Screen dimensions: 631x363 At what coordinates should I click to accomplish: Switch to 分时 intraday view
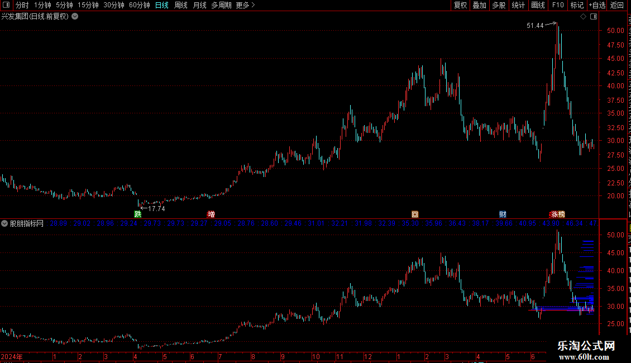[22, 5]
